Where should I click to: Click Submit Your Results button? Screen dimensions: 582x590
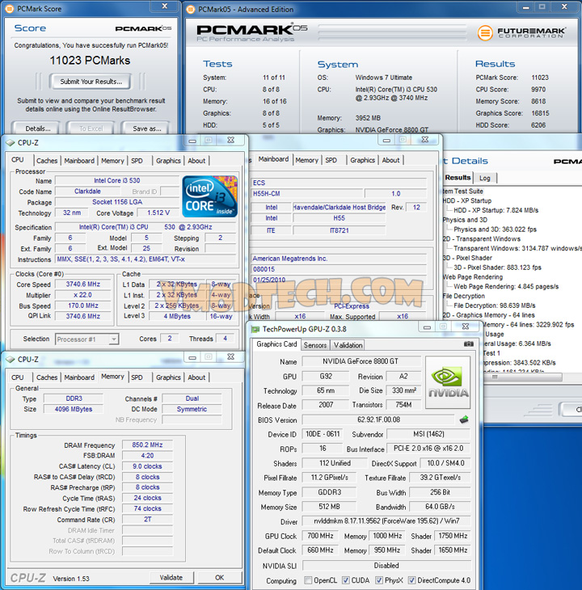91,82
